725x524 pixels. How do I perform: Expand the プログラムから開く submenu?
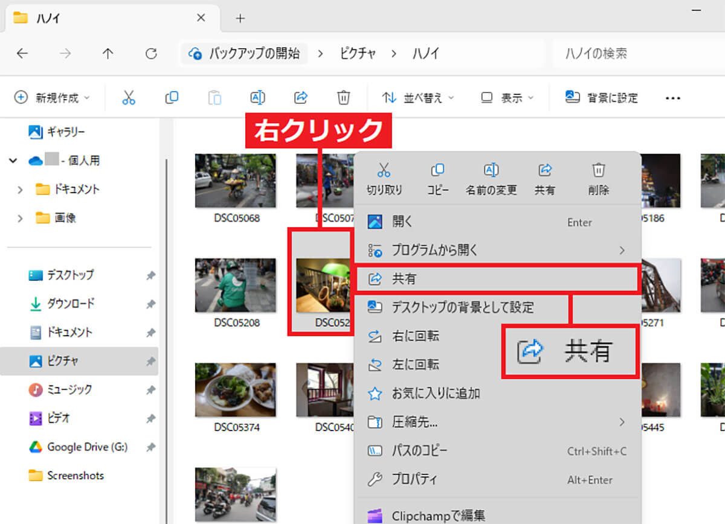[622, 250]
